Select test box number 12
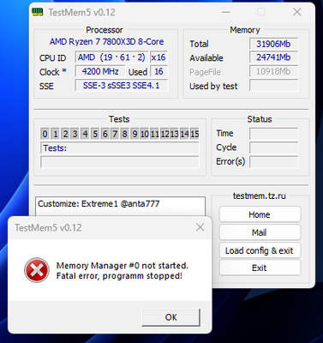The width and height of the screenshot is (323, 343). (164, 134)
